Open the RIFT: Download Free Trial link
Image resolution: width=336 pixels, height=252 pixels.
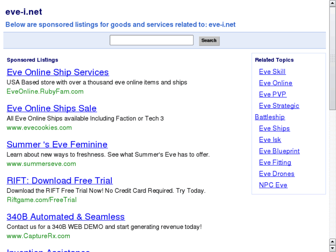pyautogui.click(x=60, y=181)
